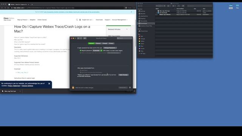
Task: Click the Cisco Webex Help Center logo
Action: click(x=9, y=19)
